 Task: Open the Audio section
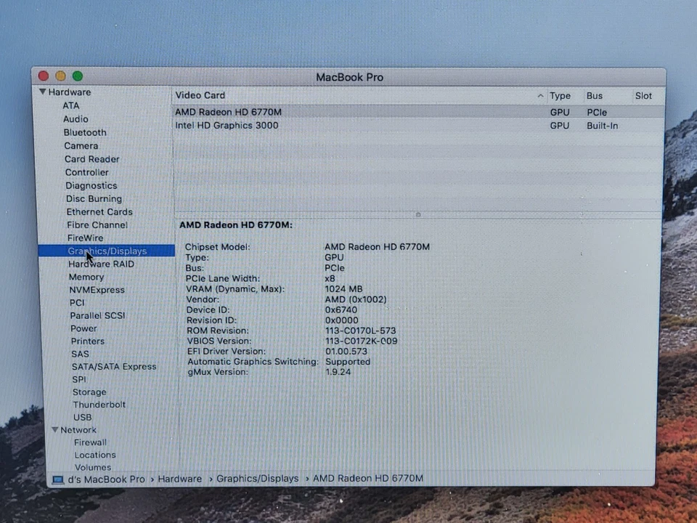click(x=76, y=118)
